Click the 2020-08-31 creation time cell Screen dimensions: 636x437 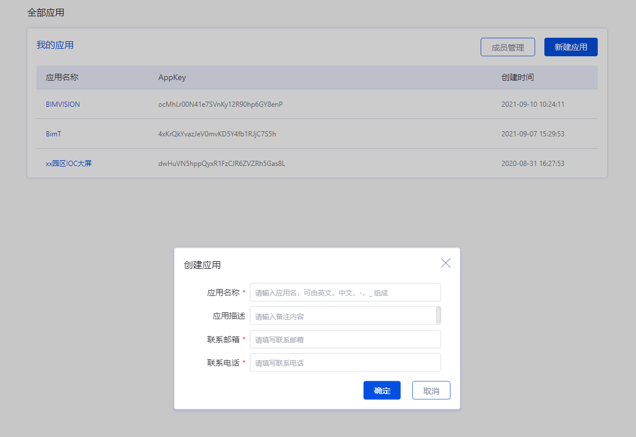pos(532,164)
